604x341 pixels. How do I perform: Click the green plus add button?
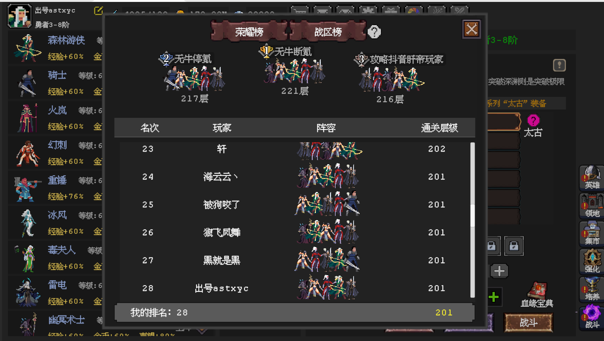pyautogui.click(x=494, y=297)
